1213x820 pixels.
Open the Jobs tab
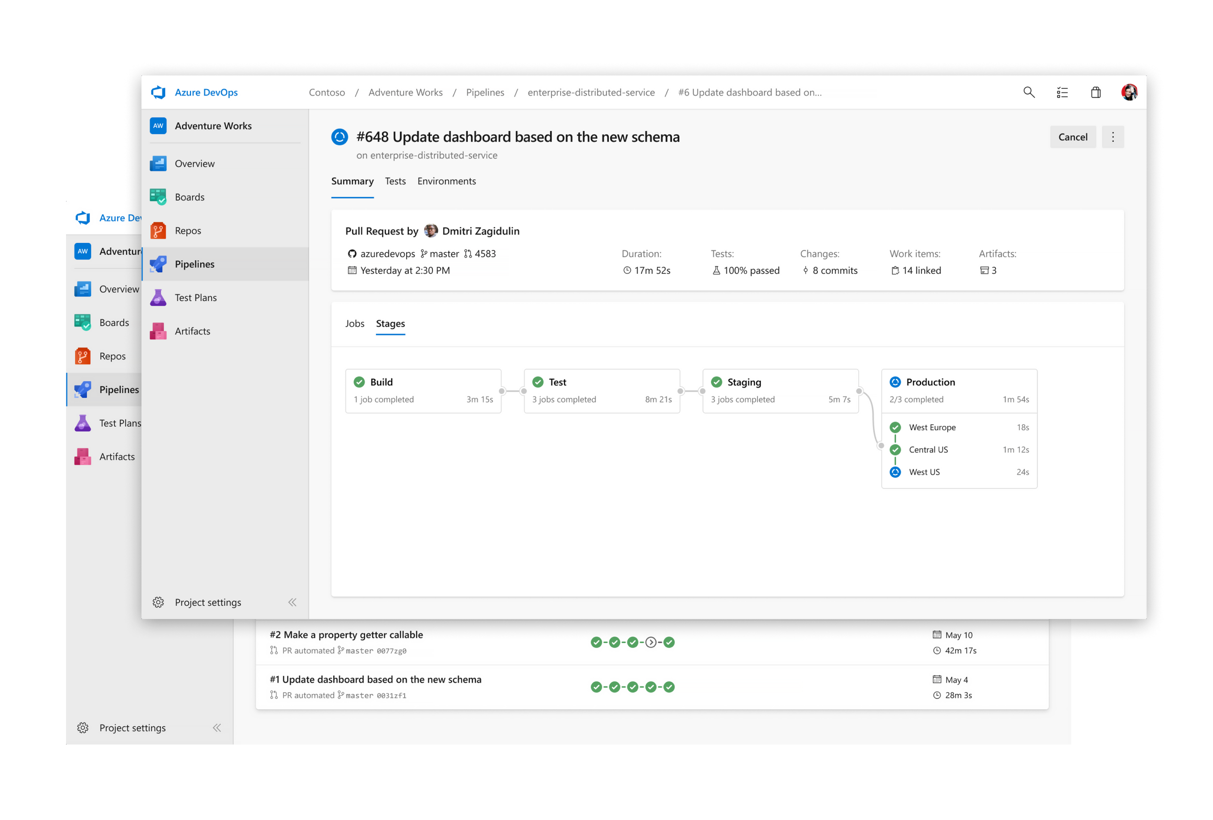tap(355, 323)
